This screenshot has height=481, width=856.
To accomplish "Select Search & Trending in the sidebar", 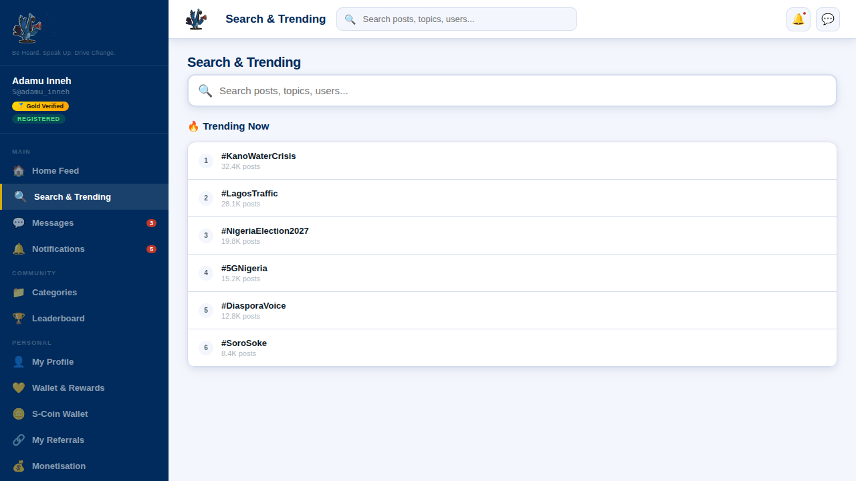I will point(84,197).
